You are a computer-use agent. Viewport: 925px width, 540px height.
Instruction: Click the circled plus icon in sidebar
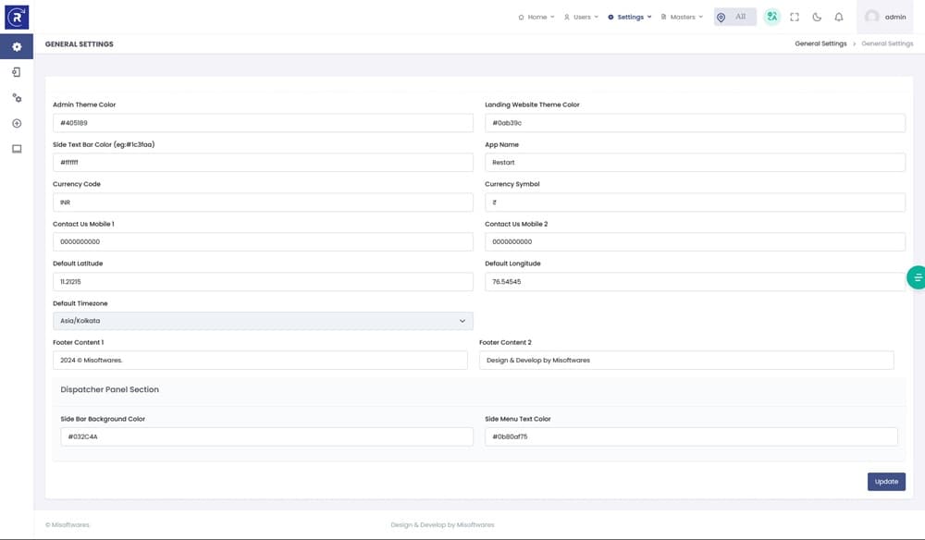coord(17,123)
